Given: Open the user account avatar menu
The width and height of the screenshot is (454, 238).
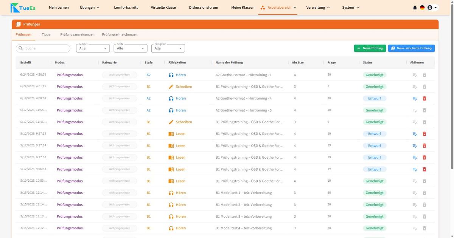Looking at the screenshot, I should (430, 8).
